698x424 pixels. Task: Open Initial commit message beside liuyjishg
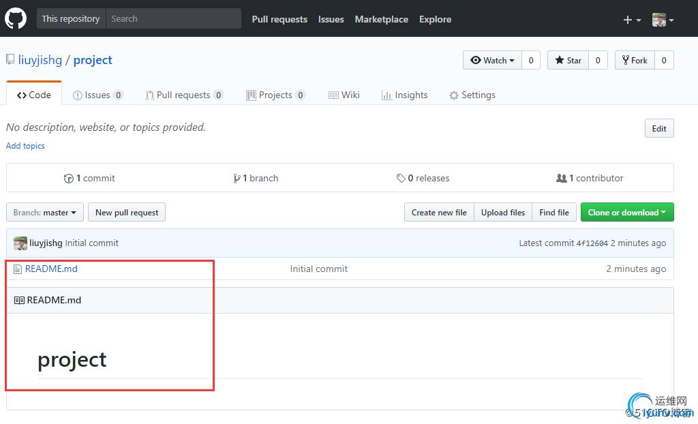click(92, 243)
